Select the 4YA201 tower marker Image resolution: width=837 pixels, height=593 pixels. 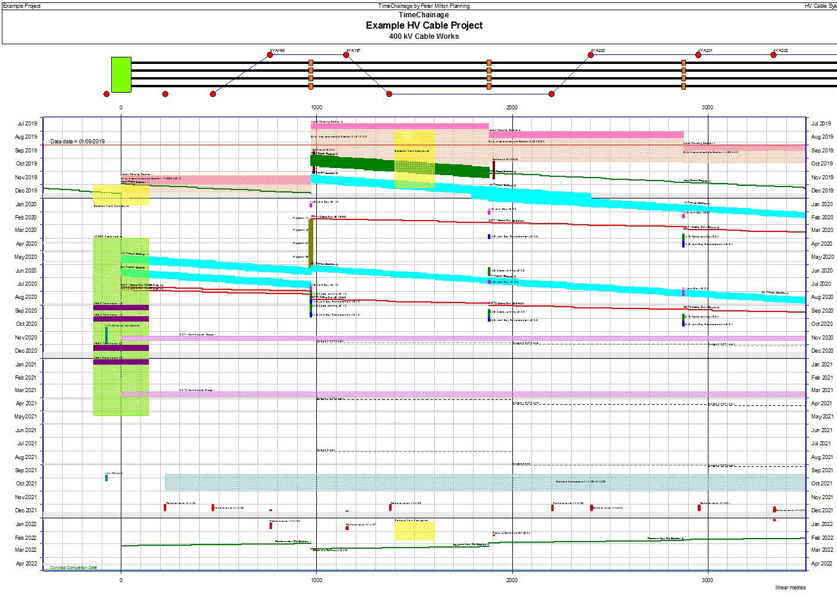(x=698, y=55)
